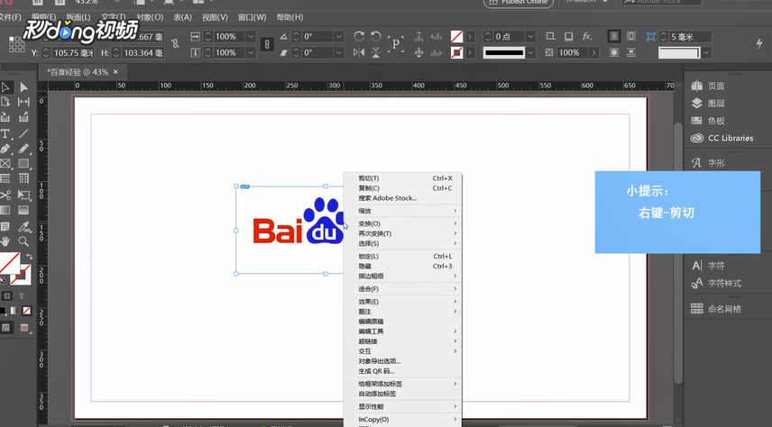Toggle wrap around object shape
Viewport: 772px width, 427px height.
pos(614,52)
